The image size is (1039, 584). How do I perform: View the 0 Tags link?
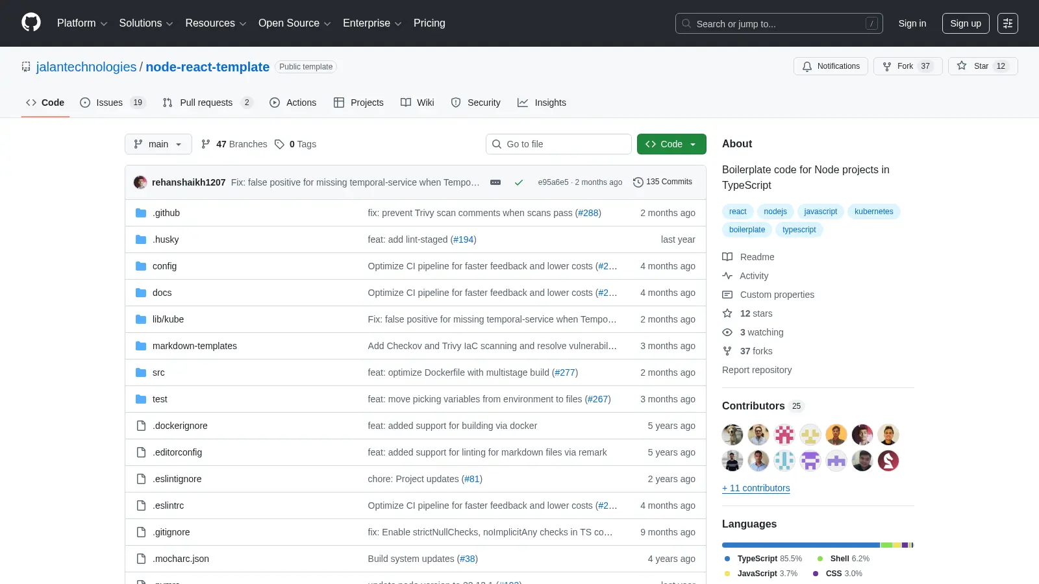(295, 144)
